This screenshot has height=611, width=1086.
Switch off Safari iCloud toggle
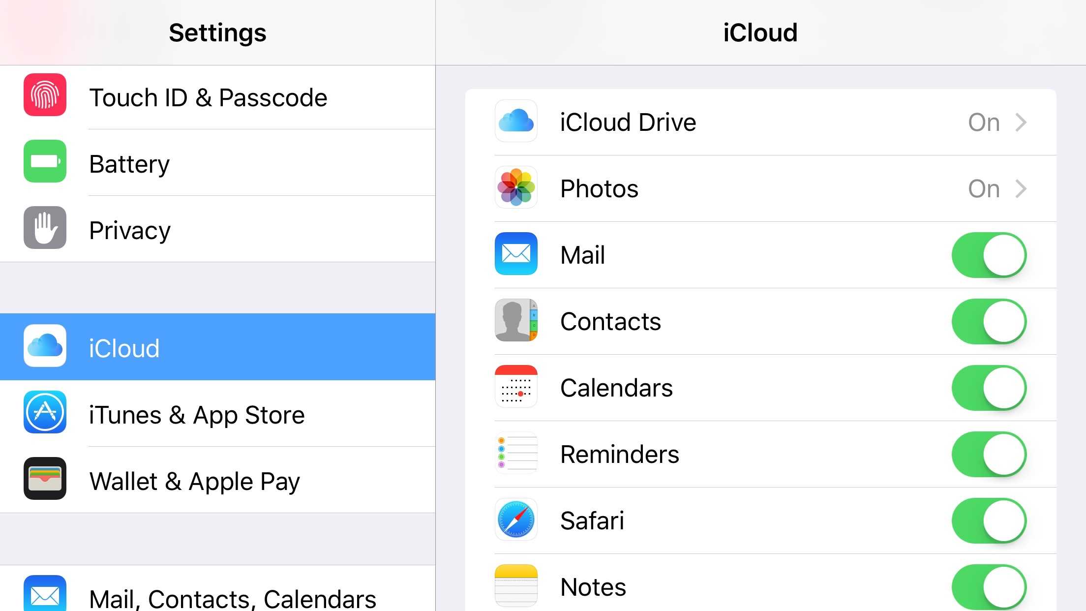(x=989, y=520)
